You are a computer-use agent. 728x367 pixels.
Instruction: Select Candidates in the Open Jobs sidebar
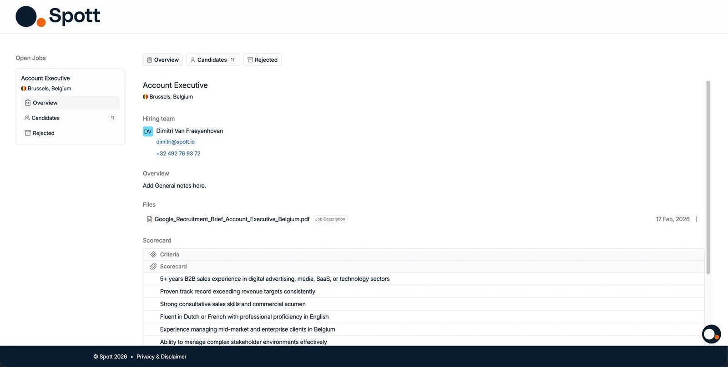pyautogui.click(x=70, y=118)
